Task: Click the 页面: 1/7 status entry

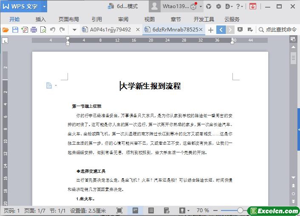Action: tap(34, 210)
